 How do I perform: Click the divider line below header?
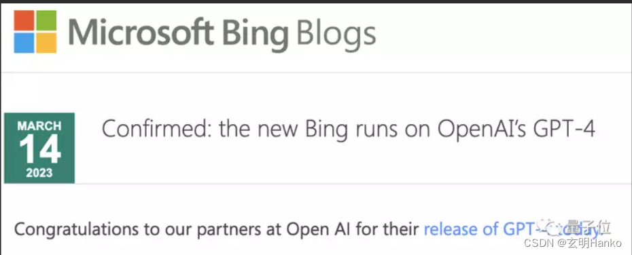pyautogui.click(x=316, y=73)
